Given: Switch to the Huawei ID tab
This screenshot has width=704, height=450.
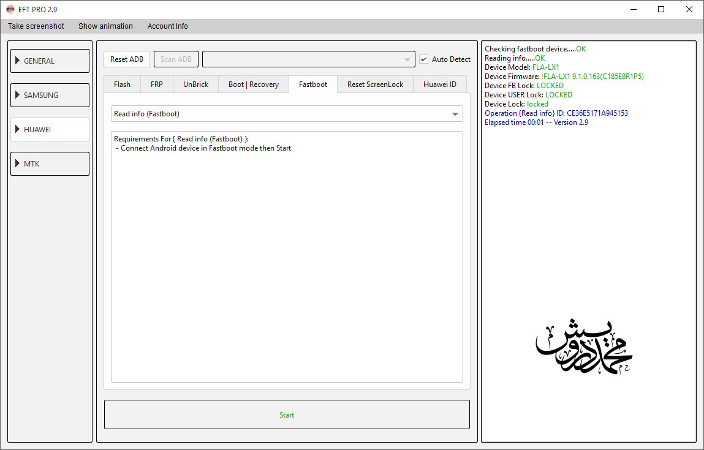Looking at the screenshot, I should coord(439,84).
